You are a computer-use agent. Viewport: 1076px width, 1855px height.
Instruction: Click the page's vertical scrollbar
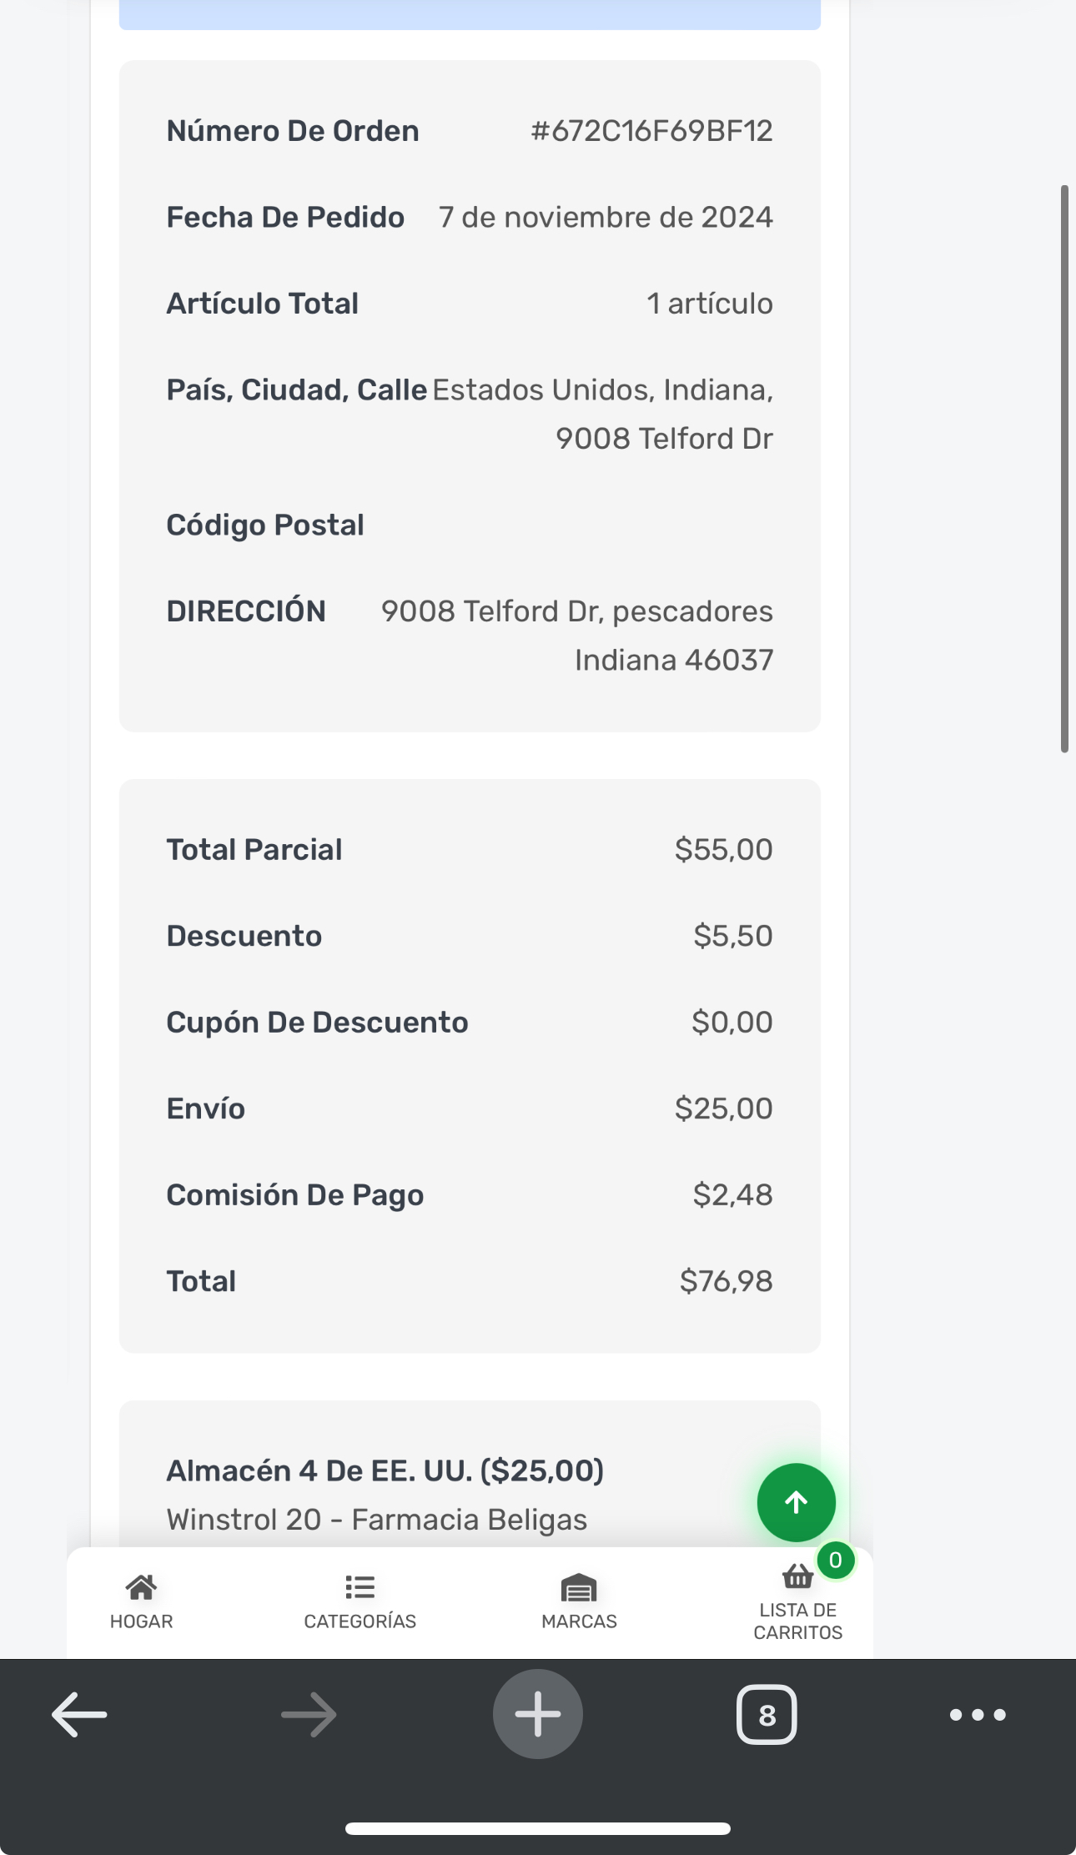[x=1064, y=469]
